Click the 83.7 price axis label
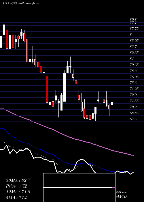Screen dimensions: 144x202 point(133,47)
